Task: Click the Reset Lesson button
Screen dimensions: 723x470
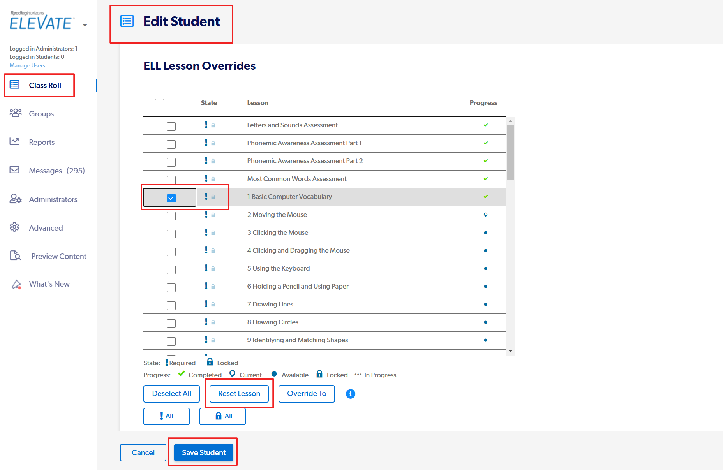Action: 239,394
